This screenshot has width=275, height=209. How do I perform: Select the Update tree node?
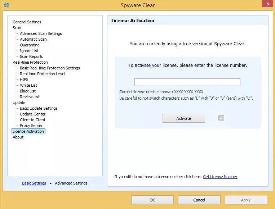point(19,103)
